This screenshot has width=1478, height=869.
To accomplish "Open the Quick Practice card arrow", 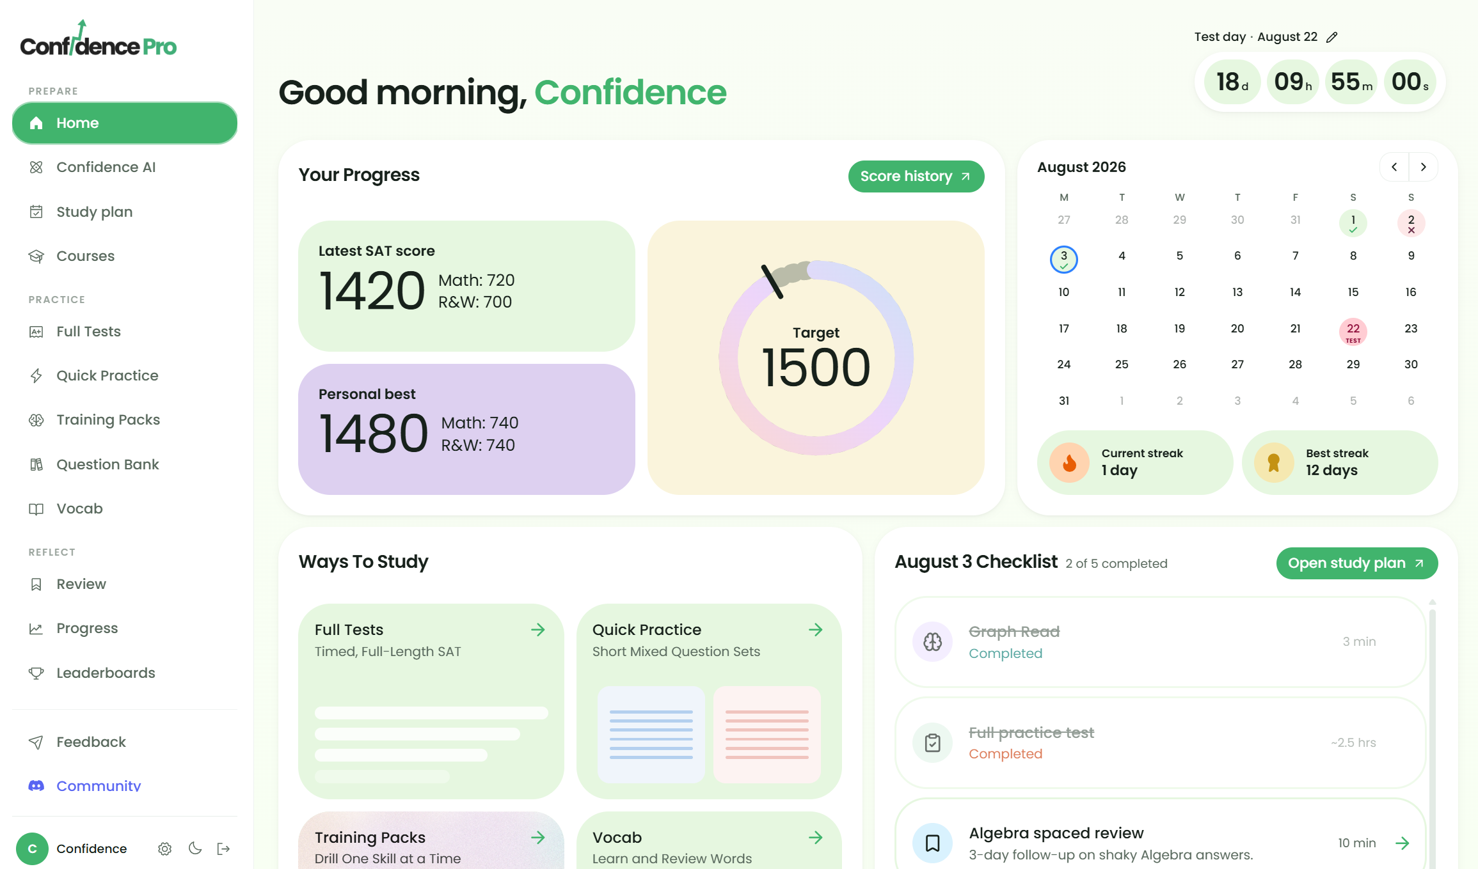I will click(816, 630).
